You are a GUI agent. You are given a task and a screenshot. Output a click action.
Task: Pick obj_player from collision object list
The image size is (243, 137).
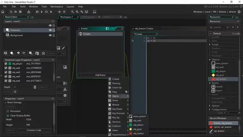(138, 125)
